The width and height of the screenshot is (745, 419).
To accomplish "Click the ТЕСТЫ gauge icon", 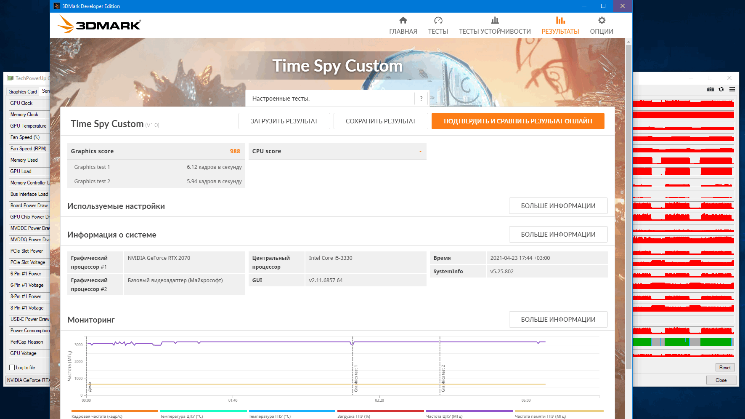I will pos(438,20).
